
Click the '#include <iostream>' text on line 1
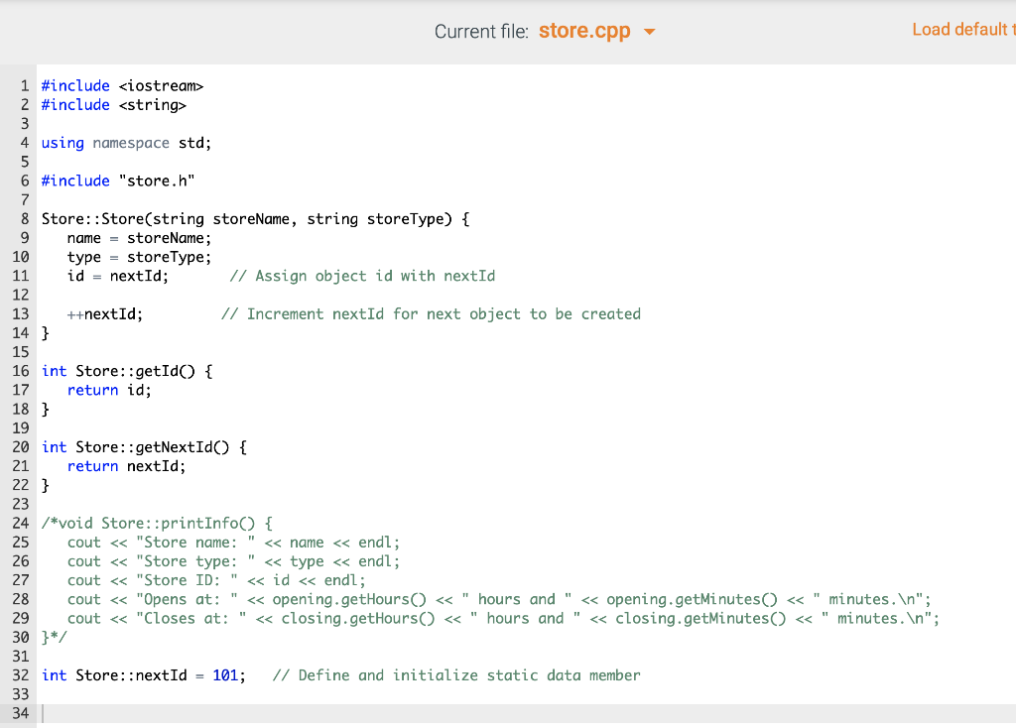[122, 85]
